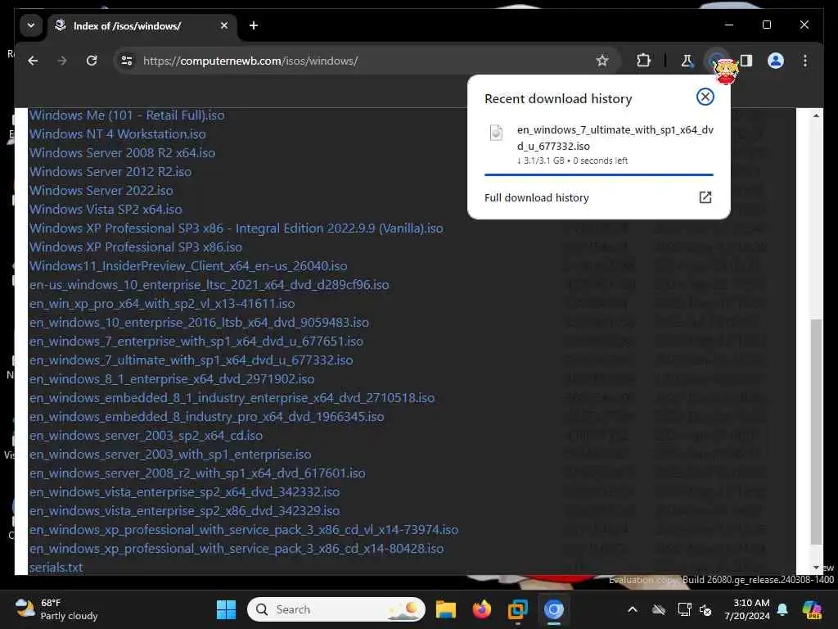
Task: Click the taskbar Search box
Action: tap(336, 609)
